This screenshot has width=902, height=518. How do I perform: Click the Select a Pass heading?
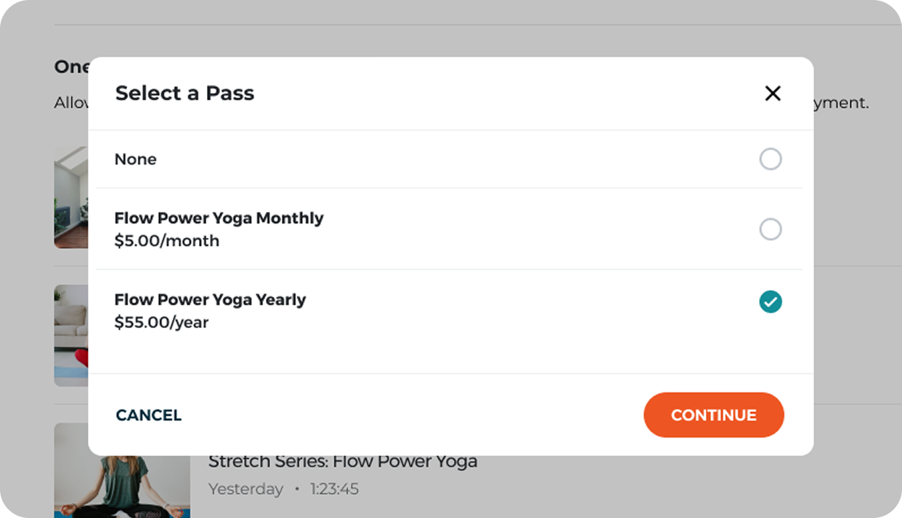(184, 94)
